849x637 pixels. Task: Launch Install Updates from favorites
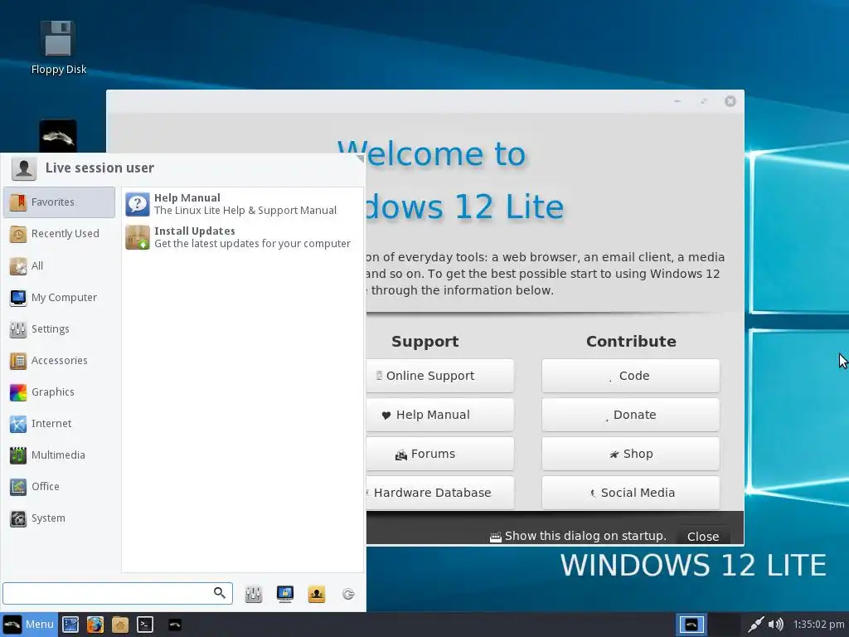point(243,237)
